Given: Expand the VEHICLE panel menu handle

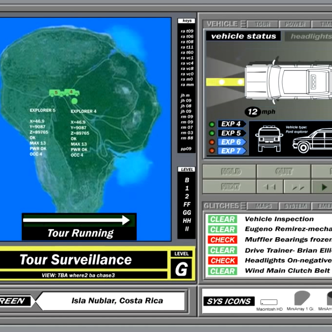Looking at the screenshot, I should 244,24.
